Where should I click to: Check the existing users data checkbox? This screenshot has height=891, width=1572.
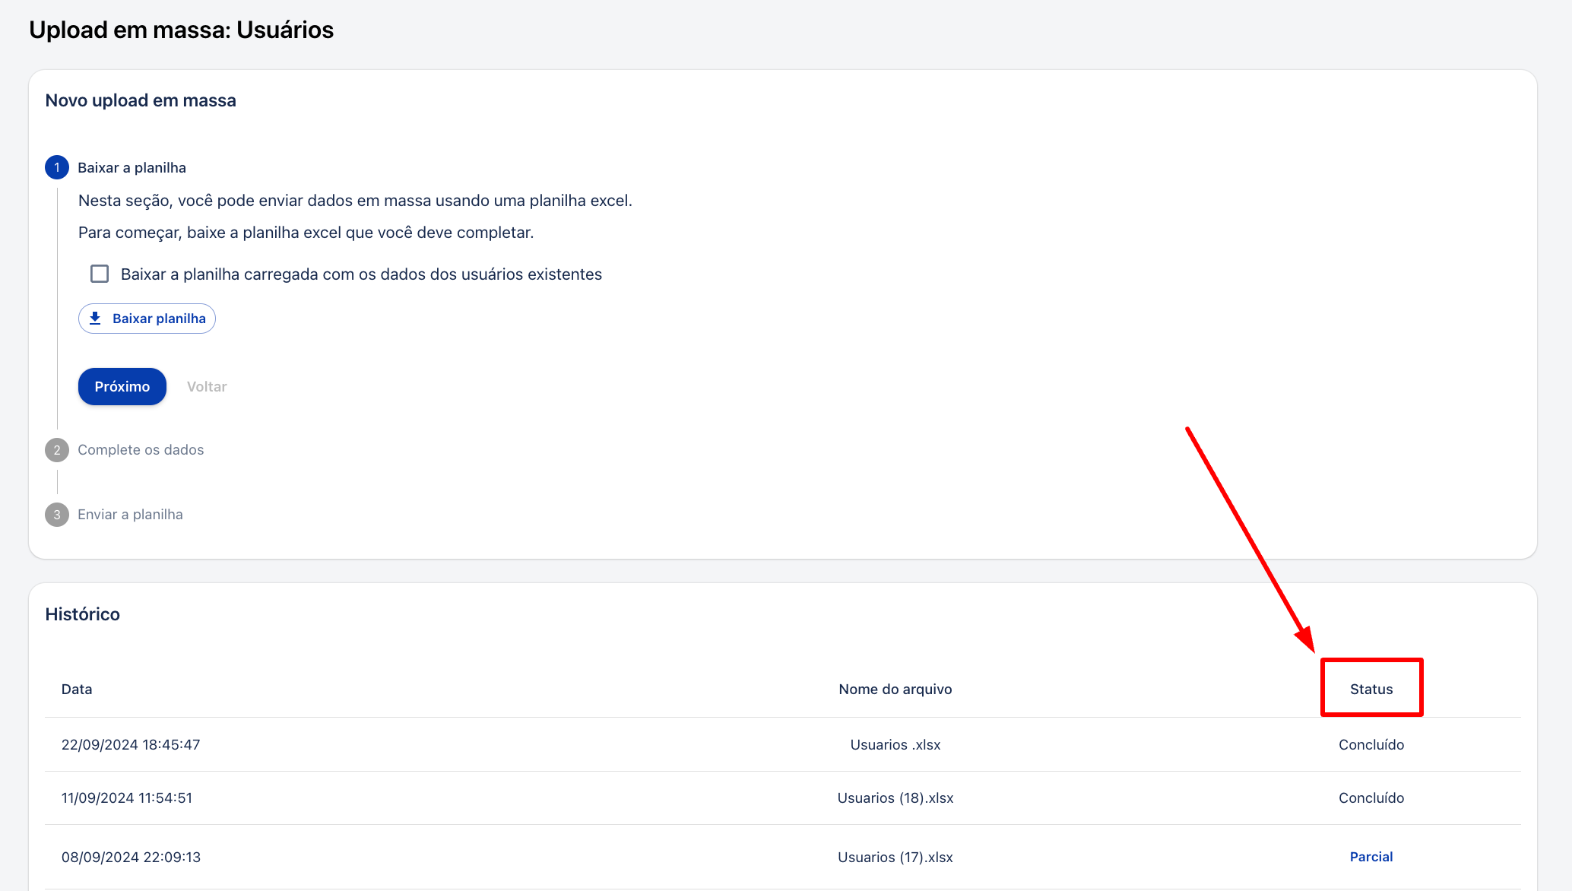tap(100, 274)
